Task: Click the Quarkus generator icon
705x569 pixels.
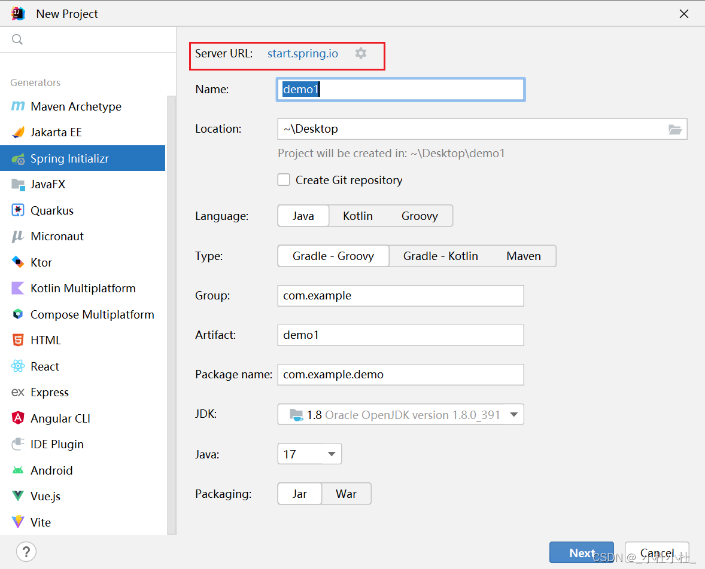Action: click(18, 210)
